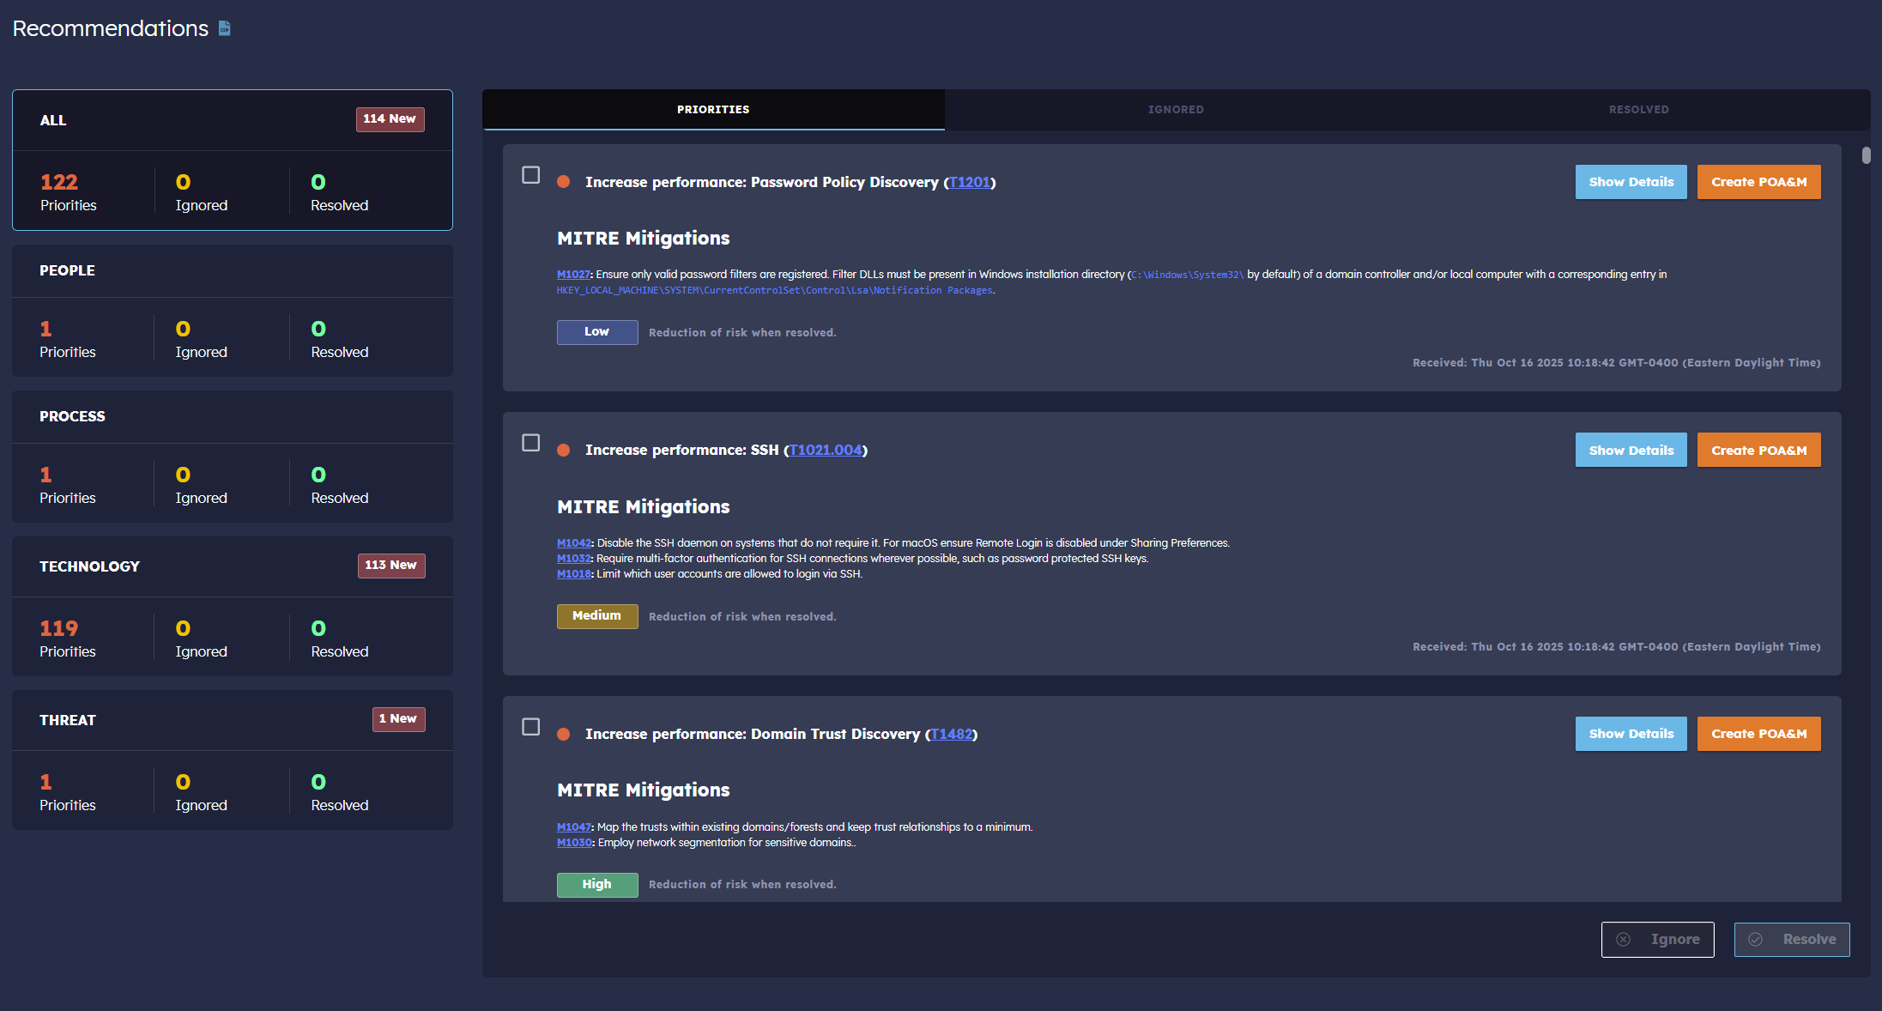Switch to the Ignored tab
1882x1011 pixels.
tap(1176, 110)
